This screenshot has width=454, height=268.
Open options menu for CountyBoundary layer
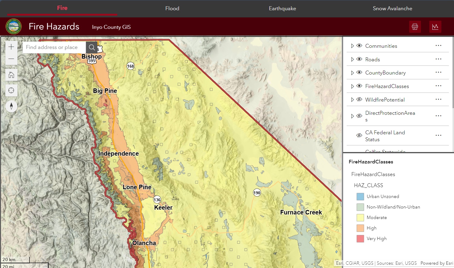[438, 72]
